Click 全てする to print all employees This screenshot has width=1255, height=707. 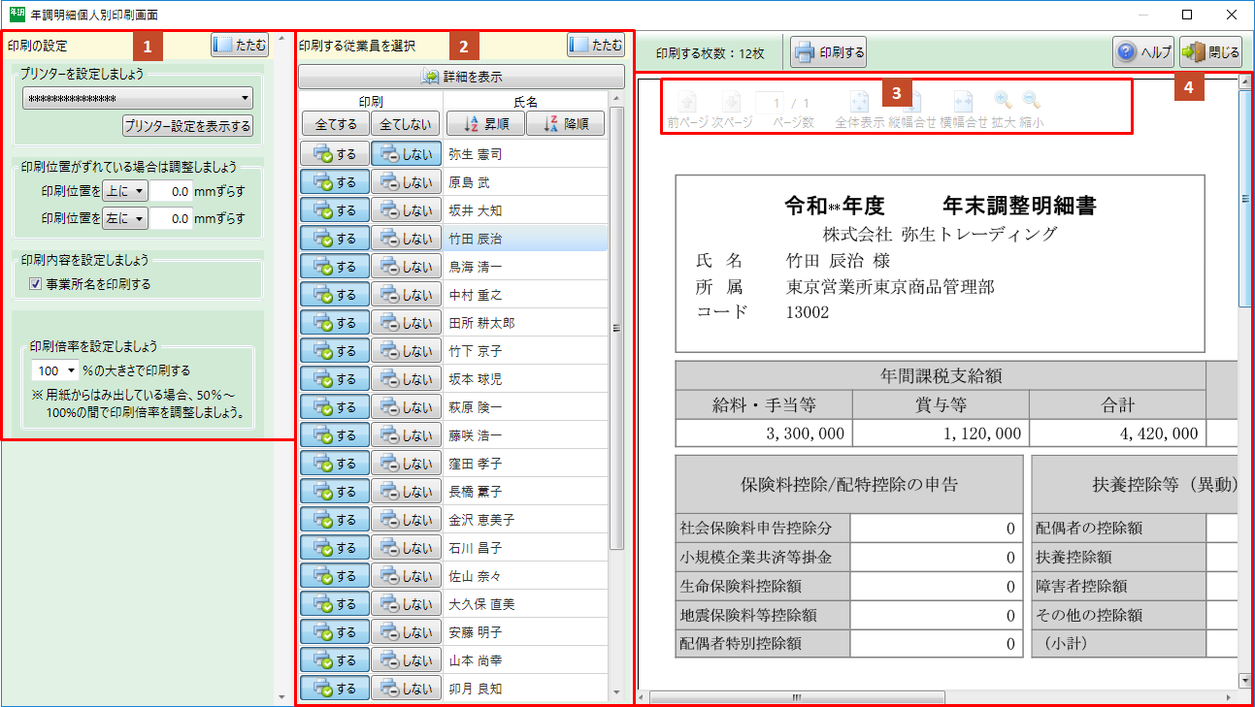coord(334,123)
